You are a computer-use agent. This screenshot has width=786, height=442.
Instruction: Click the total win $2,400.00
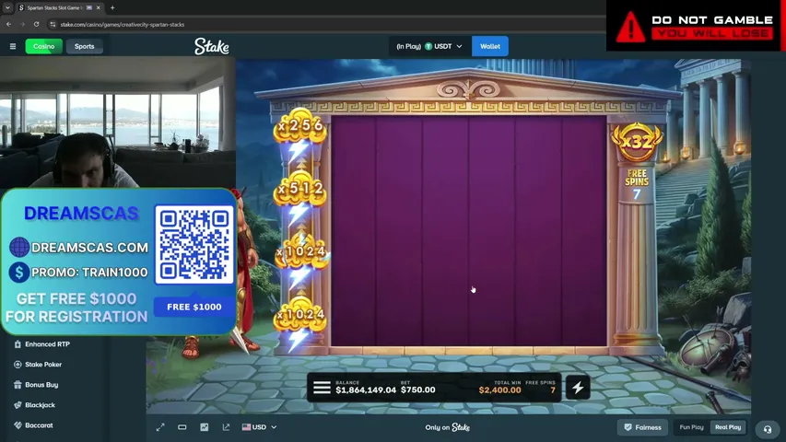[x=499, y=390]
